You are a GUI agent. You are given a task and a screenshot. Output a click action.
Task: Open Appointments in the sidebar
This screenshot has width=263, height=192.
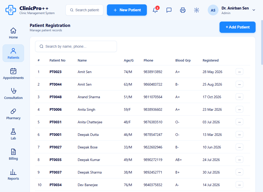coord(13,74)
